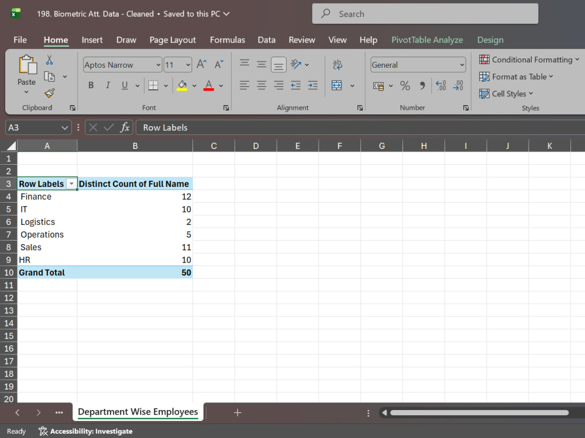
Task: Switch to the Page Layout tab
Action: click(x=173, y=40)
